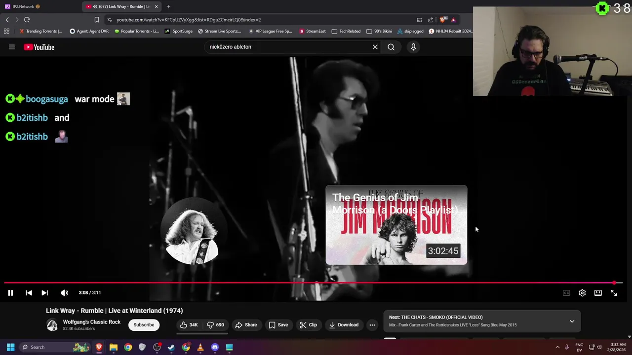Open Agent DVR bookmark
This screenshot has height=355, width=632.
click(x=89, y=31)
